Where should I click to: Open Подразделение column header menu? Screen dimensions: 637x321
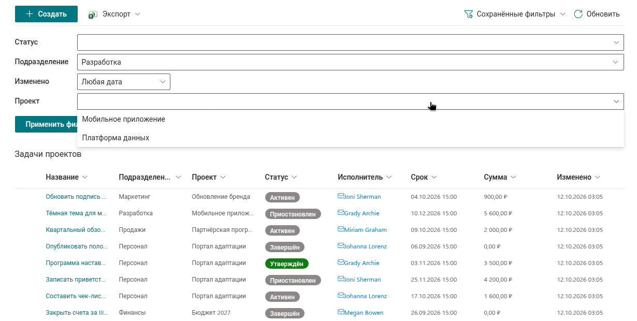(150, 177)
